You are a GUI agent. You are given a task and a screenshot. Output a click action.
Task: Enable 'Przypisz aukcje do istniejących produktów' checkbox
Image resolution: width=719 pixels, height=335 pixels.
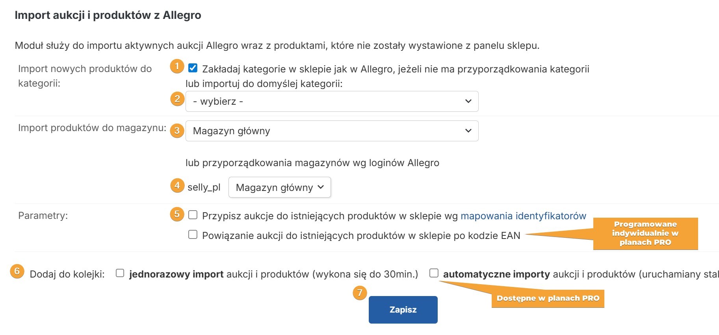pos(193,215)
